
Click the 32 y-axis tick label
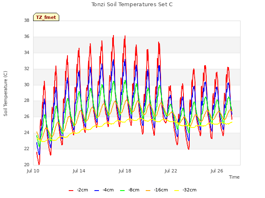coord(26,69)
